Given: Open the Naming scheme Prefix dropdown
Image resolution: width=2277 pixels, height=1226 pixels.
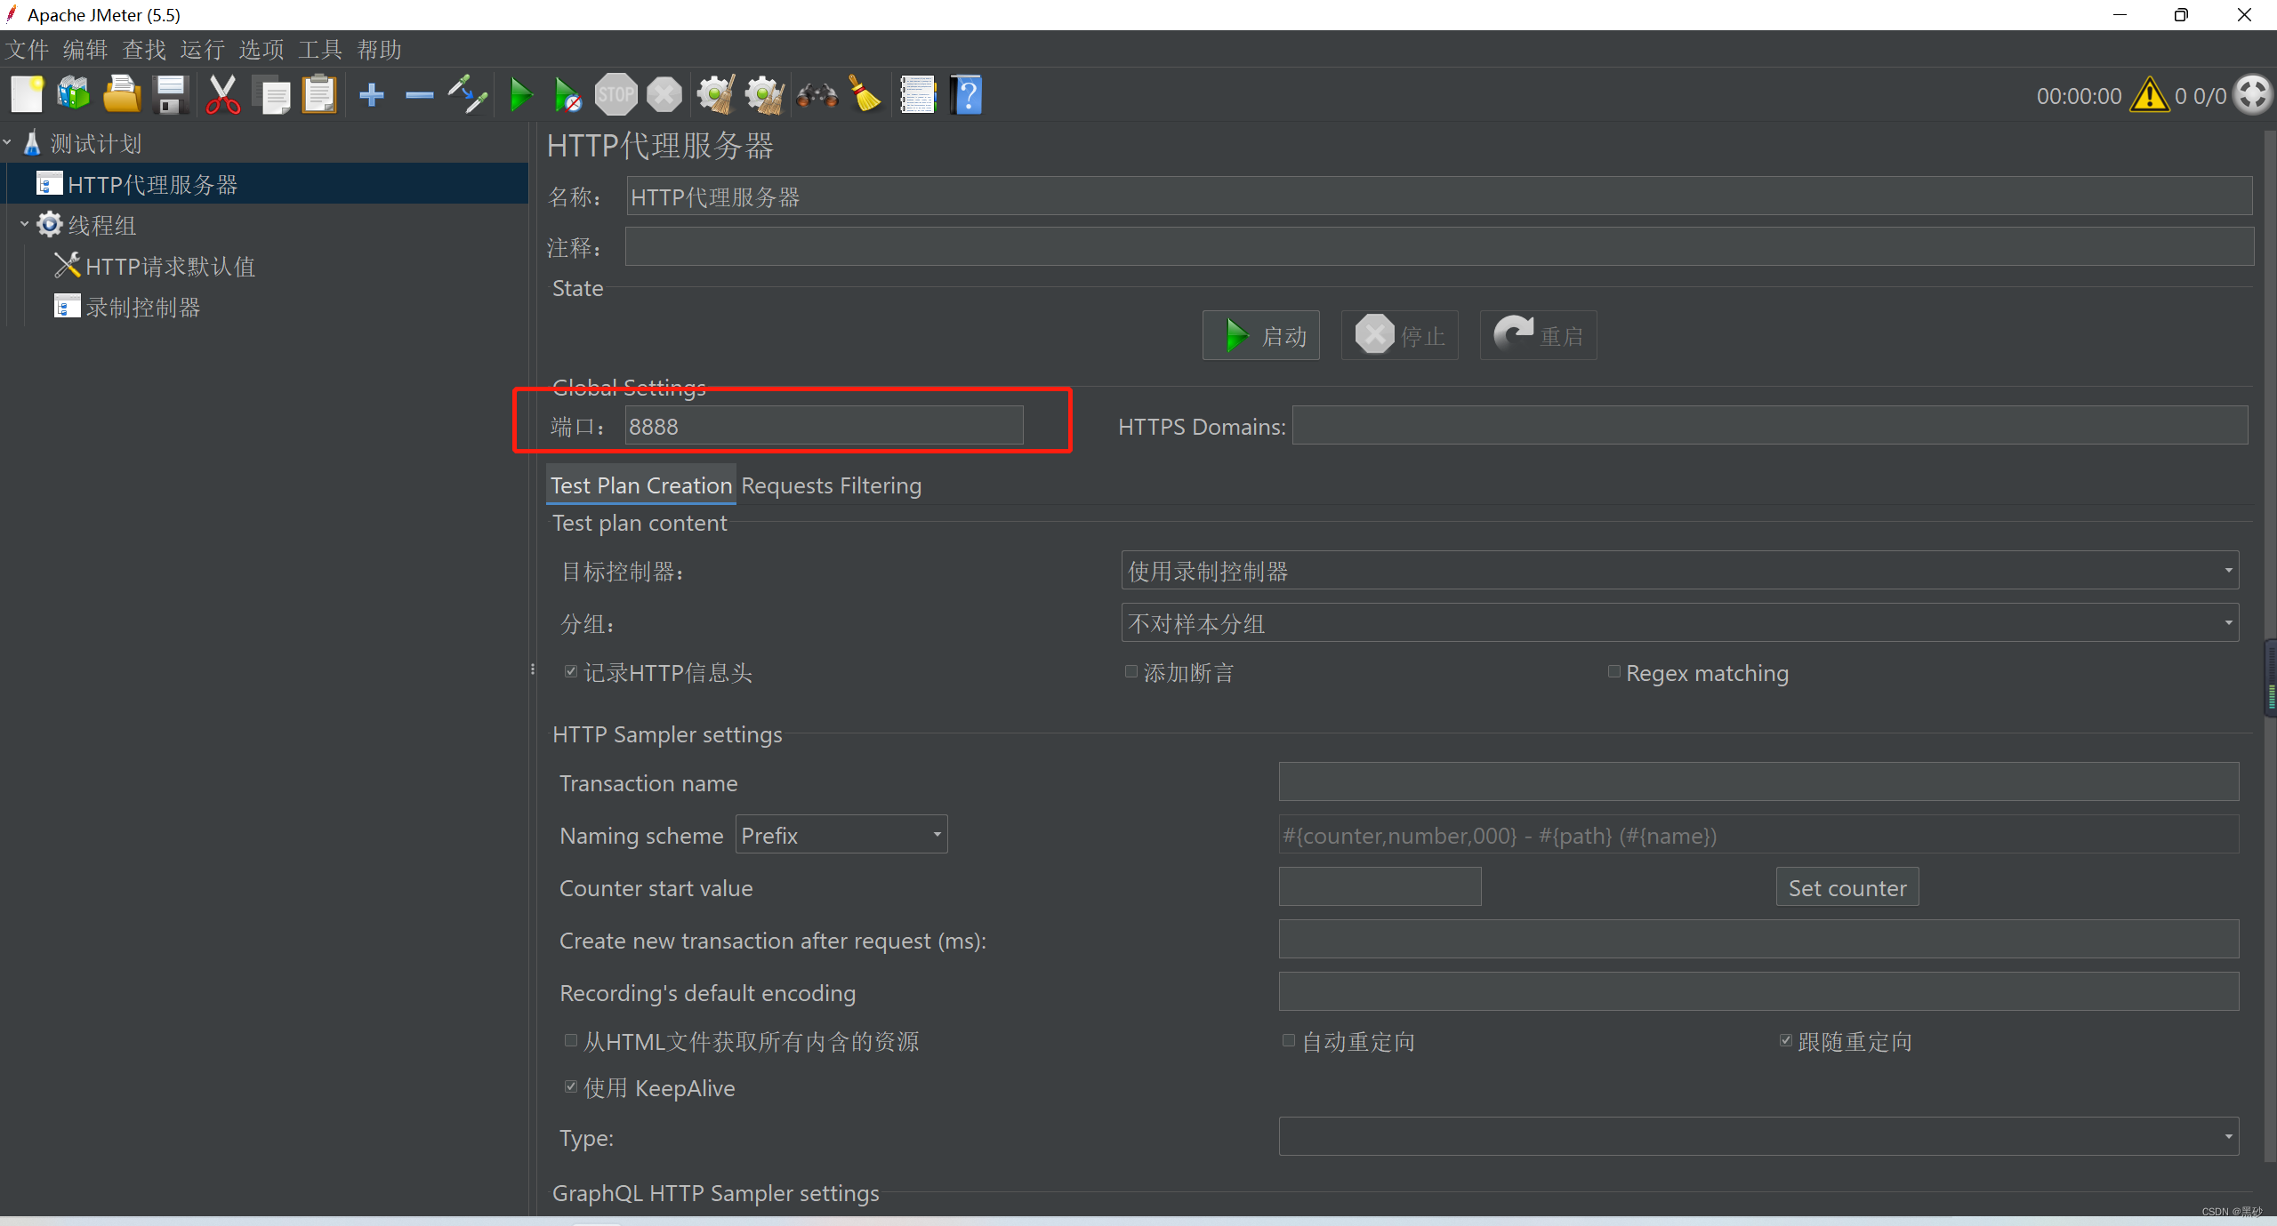Looking at the screenshot, I should click(x=841, y=835).
